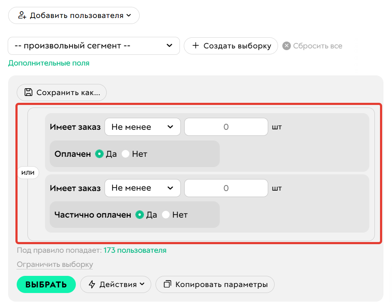This screenshot has width=392, height=302.
Task: Select «Нет» radio for «Оплачен»
Action: pos(125,153)
